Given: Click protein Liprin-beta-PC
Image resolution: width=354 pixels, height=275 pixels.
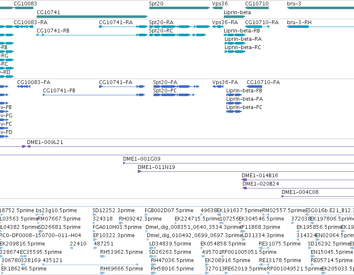Looking at the screenshot, I should (244, 107).
